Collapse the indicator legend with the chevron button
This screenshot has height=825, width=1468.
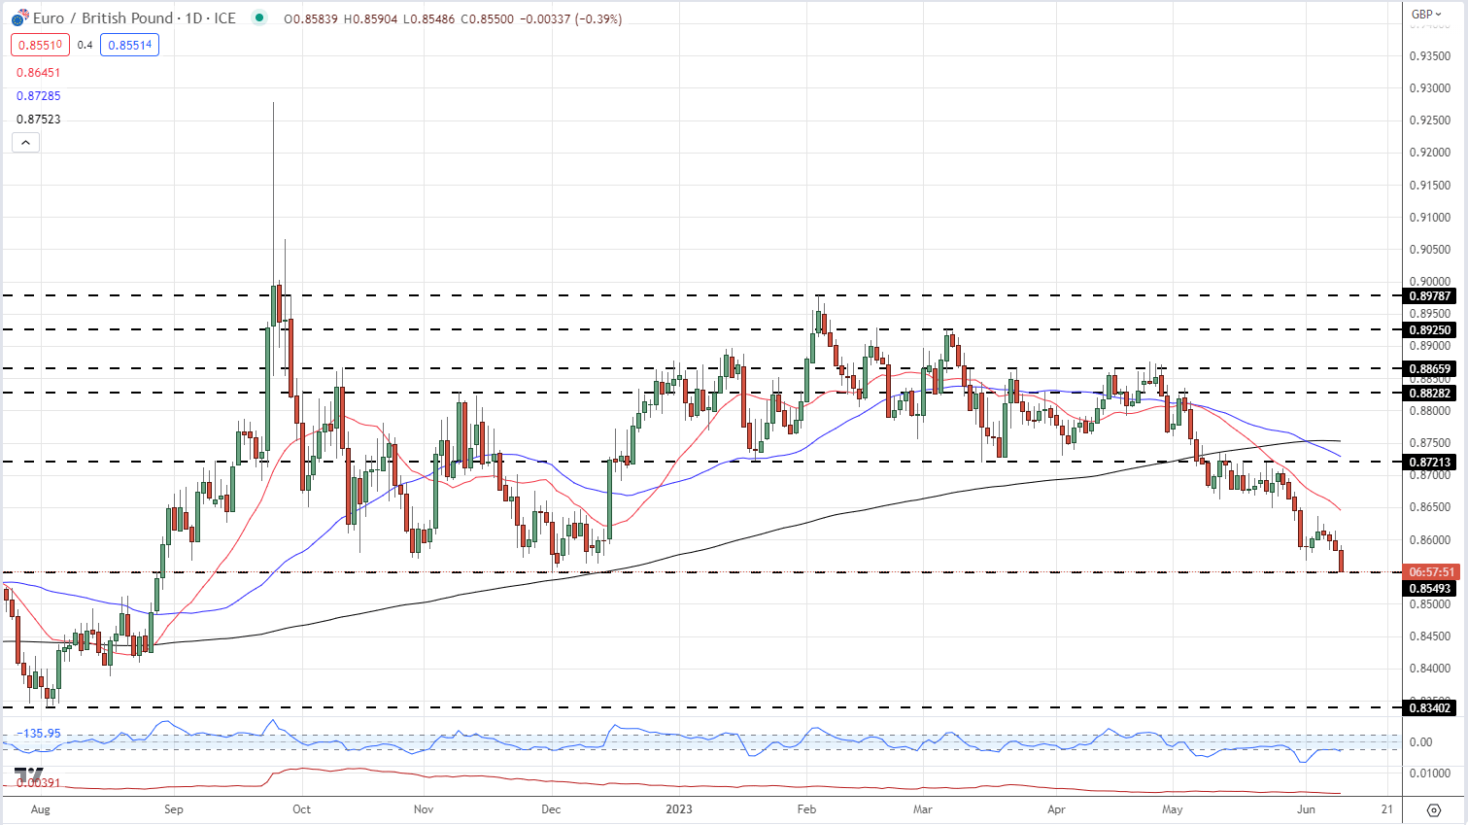(25, 143)
